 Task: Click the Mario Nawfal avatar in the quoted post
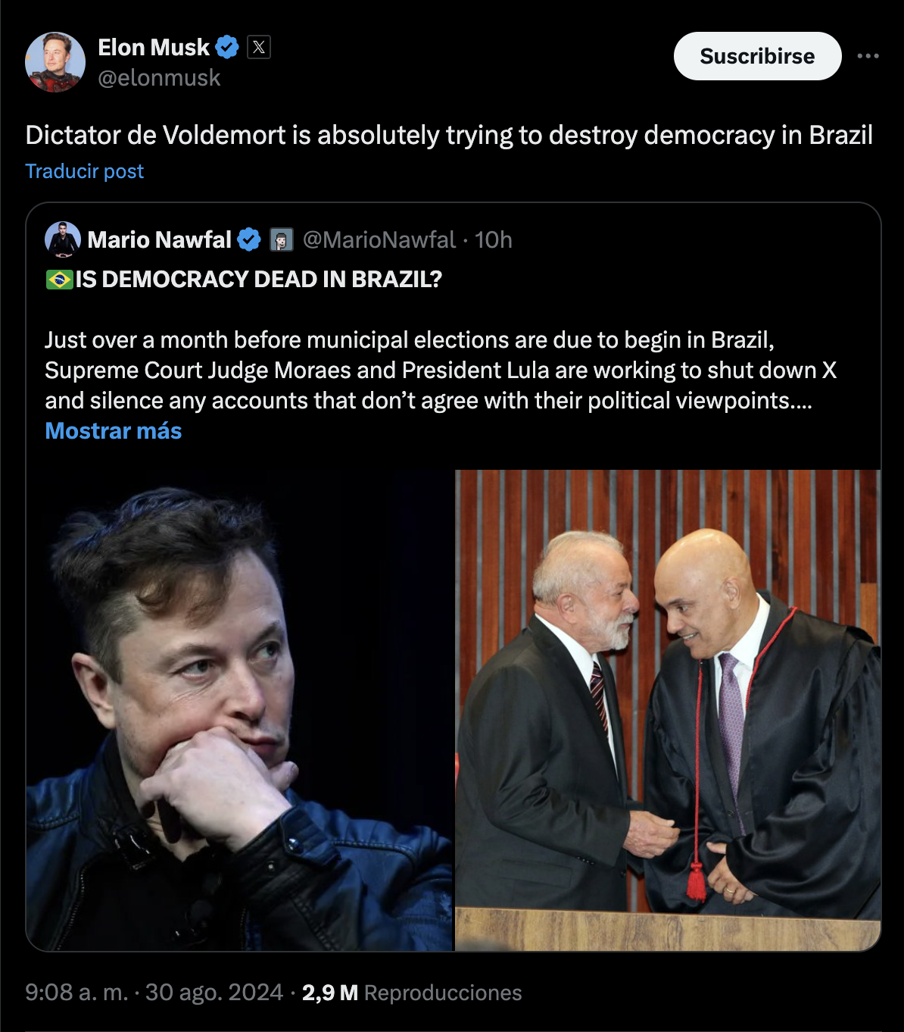click(x=63, y=240)
